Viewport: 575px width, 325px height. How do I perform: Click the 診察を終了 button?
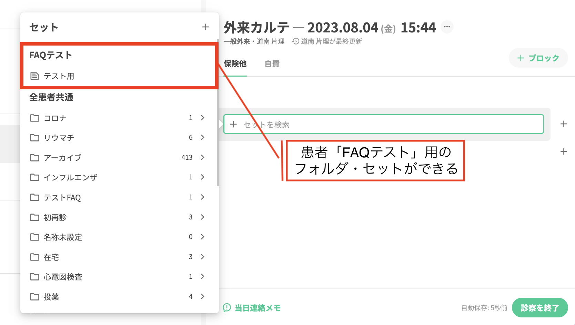click(x=540, y=308)
